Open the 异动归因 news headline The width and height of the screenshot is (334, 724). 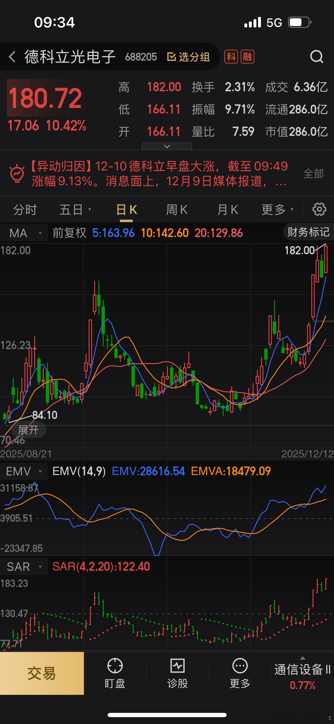point(159,173)
